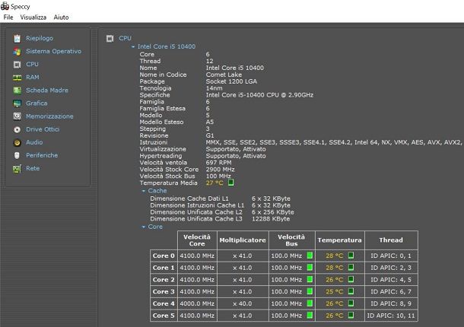Screen dimensions: 464x327
Task: Click Core 3 bus speed green indicator
Action: (310, 291)
